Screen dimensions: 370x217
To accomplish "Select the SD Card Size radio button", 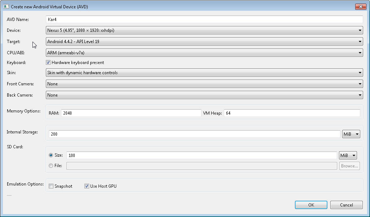I will click(51, 155).
